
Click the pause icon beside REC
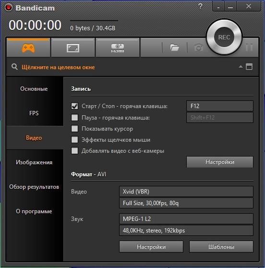[249, 47]
